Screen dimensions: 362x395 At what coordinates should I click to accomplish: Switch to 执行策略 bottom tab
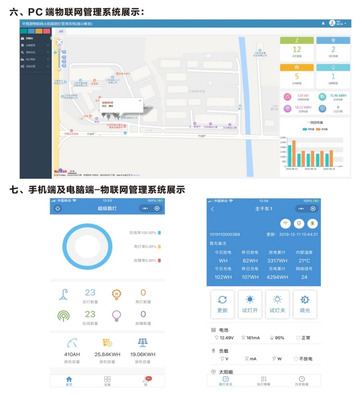(264, 381)
